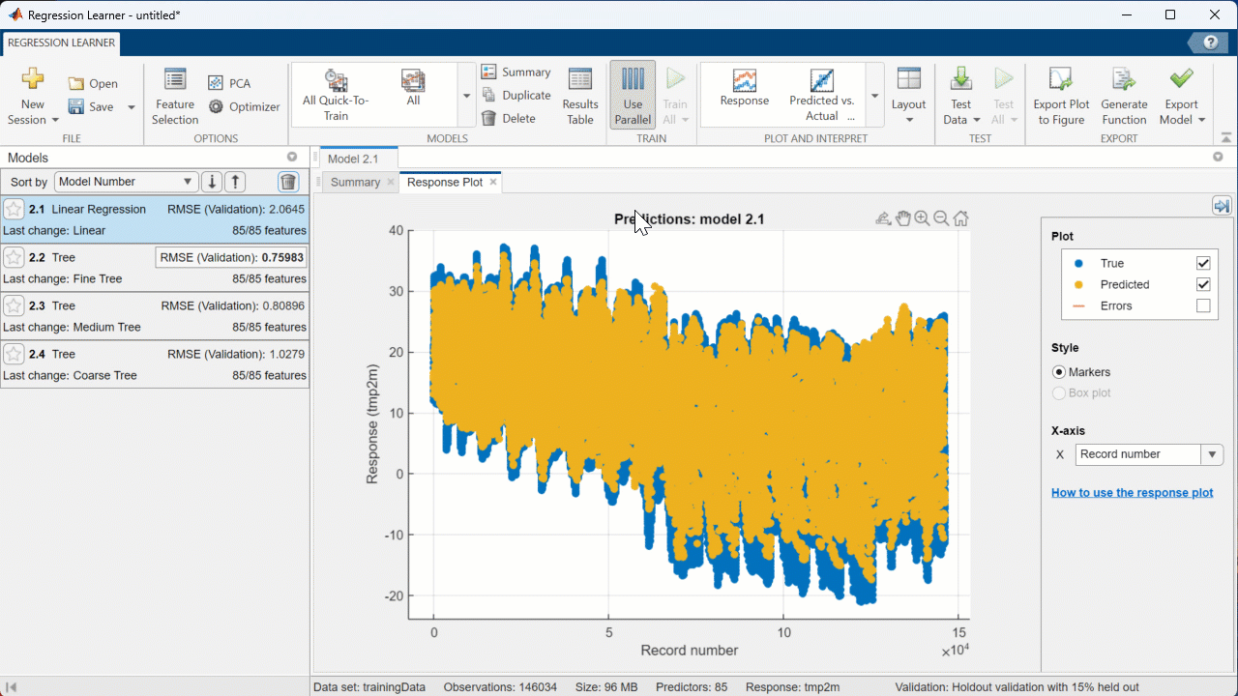Open the Sort by Model Number dropdown
Image resolution: width=1238 pixels, height=696 pixels.
pos(127,182)
